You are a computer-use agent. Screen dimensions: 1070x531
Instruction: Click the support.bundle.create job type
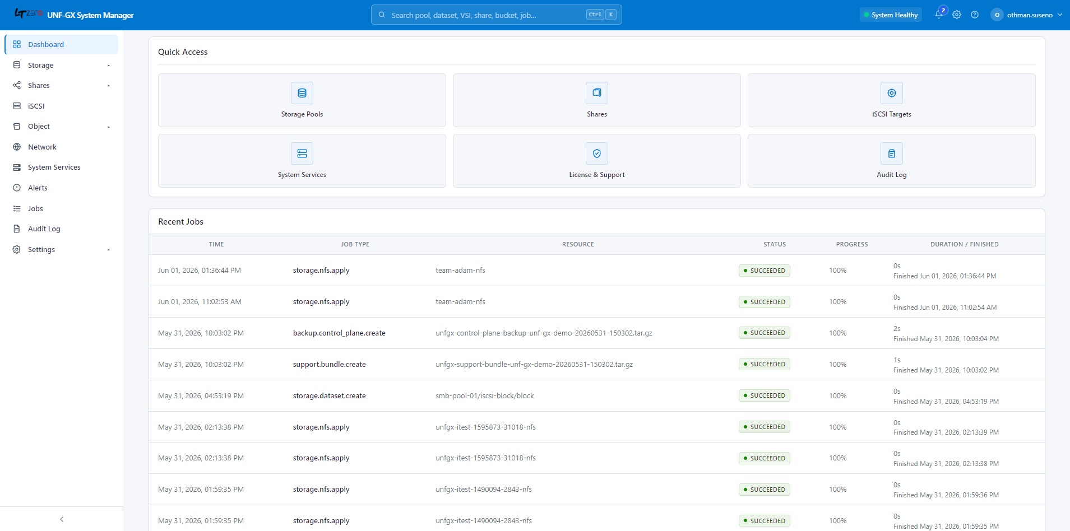tap(330, 365)
